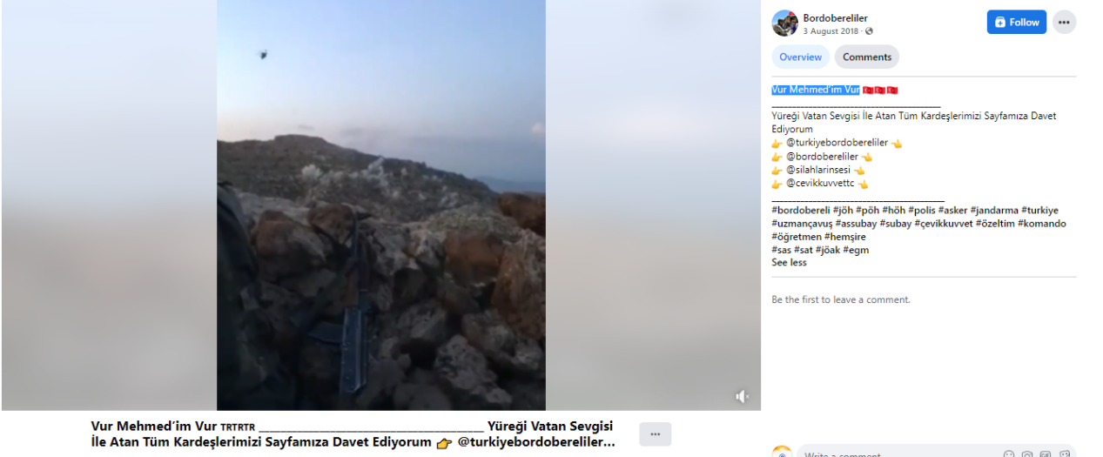Select the Overview tab
This screenshot has height=457, width=1103.
pyautogui.click(x=800, y=57)
